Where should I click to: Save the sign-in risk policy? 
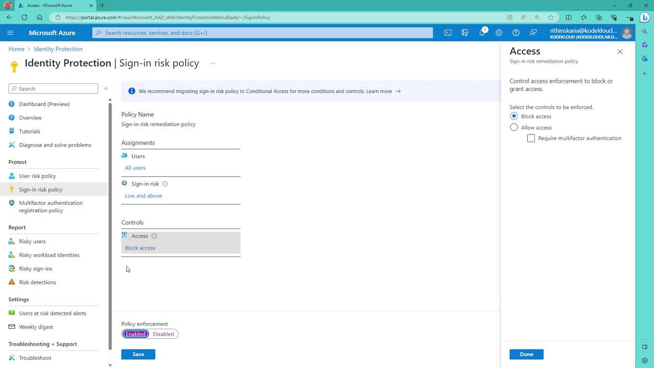(x=138, y=354)
